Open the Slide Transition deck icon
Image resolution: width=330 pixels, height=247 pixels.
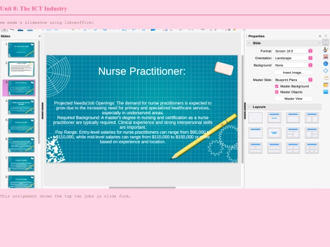point(326,78)
